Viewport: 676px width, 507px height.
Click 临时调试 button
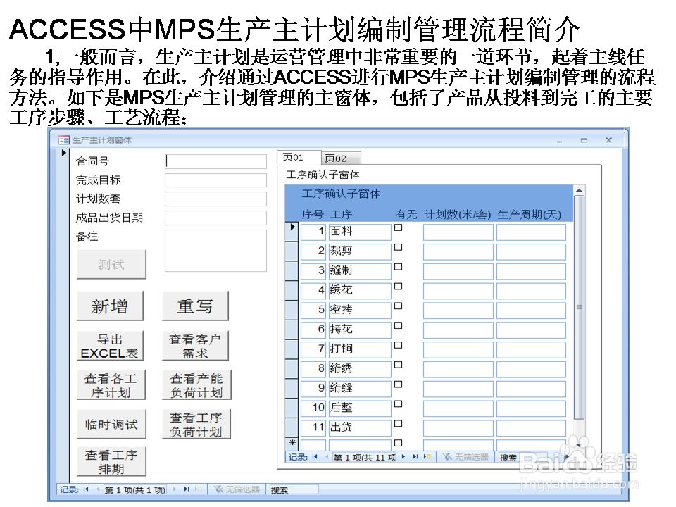(x=112, y=424)
